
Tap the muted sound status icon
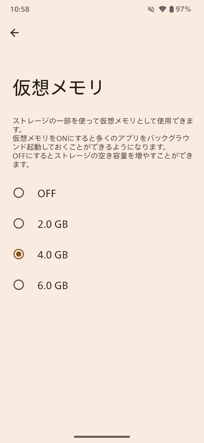[151, 9]
